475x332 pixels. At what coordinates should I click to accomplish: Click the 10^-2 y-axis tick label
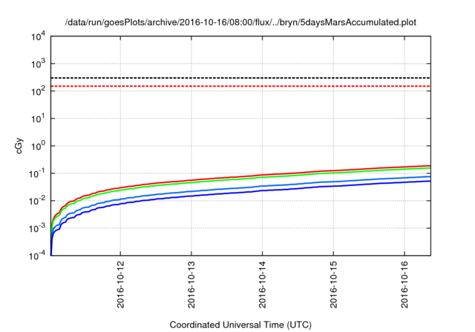36,201
